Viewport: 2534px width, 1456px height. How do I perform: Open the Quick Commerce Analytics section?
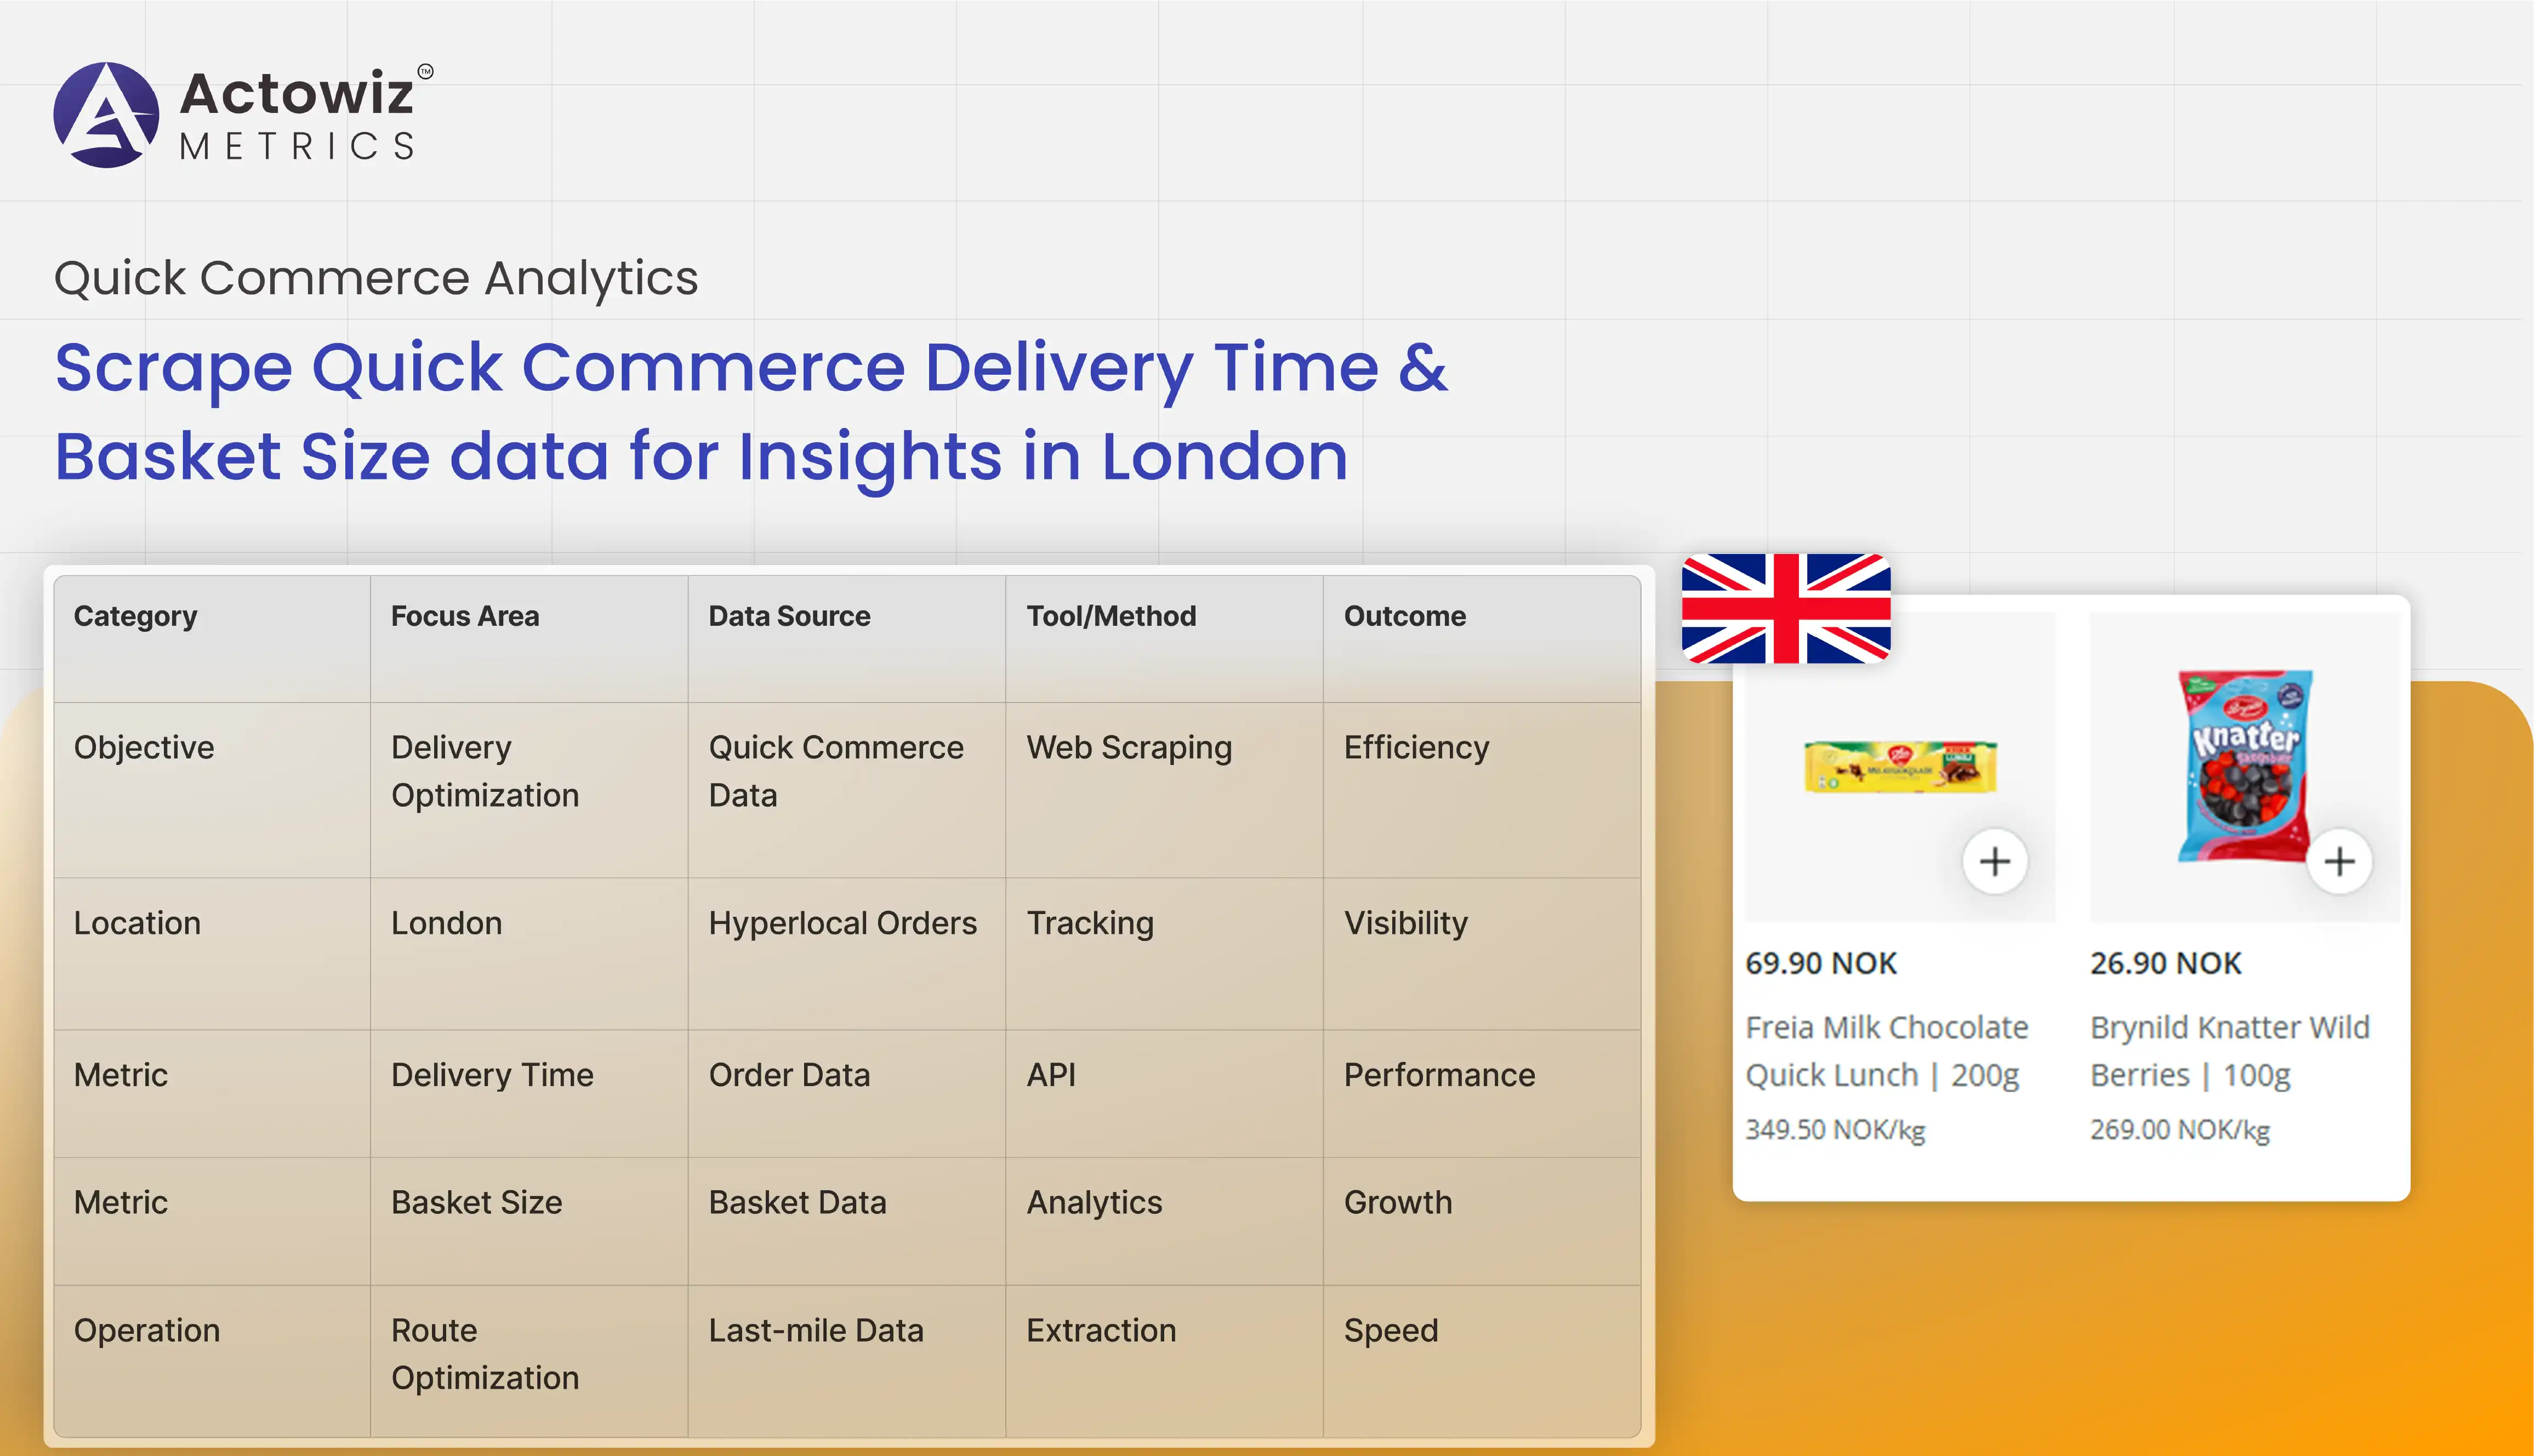click(376, 277)
